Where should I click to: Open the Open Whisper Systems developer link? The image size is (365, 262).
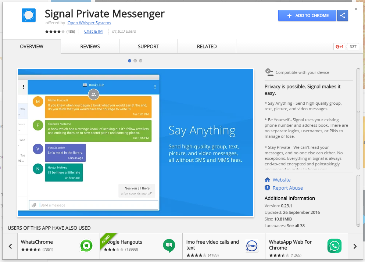click(89, 22)
